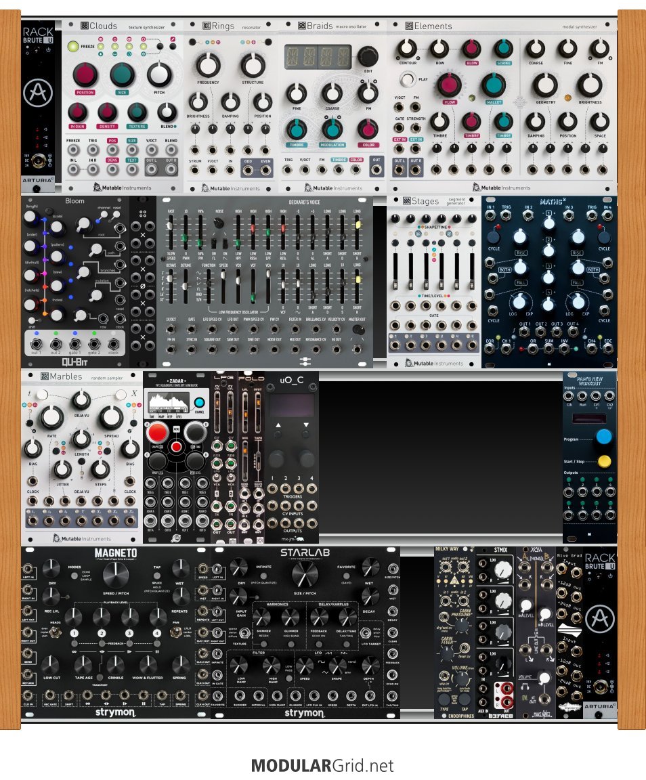646x780 pixels.
Task: Click the FREQUENCY knob on Rings
Action: pos(208,65)
